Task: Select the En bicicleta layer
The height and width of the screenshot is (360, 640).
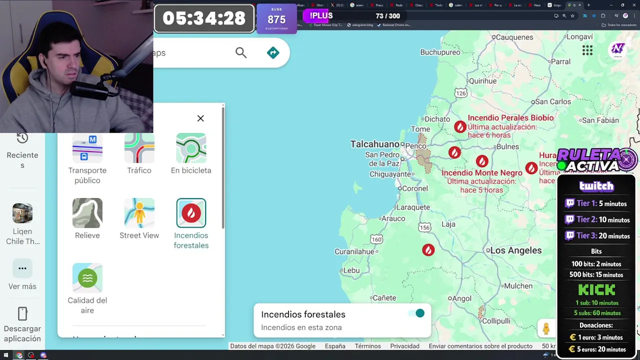Action: coord(191,154)
